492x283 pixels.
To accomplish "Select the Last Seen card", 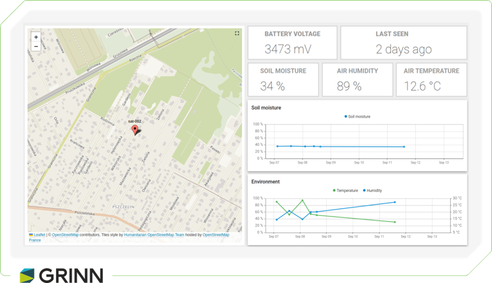I will pos(403,43).
